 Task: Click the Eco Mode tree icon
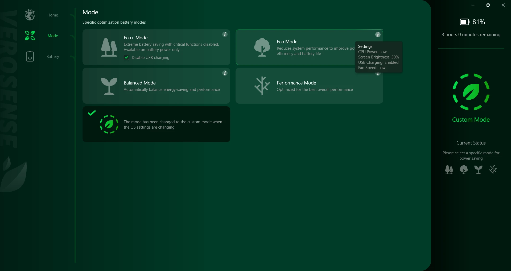click(262, 47)
